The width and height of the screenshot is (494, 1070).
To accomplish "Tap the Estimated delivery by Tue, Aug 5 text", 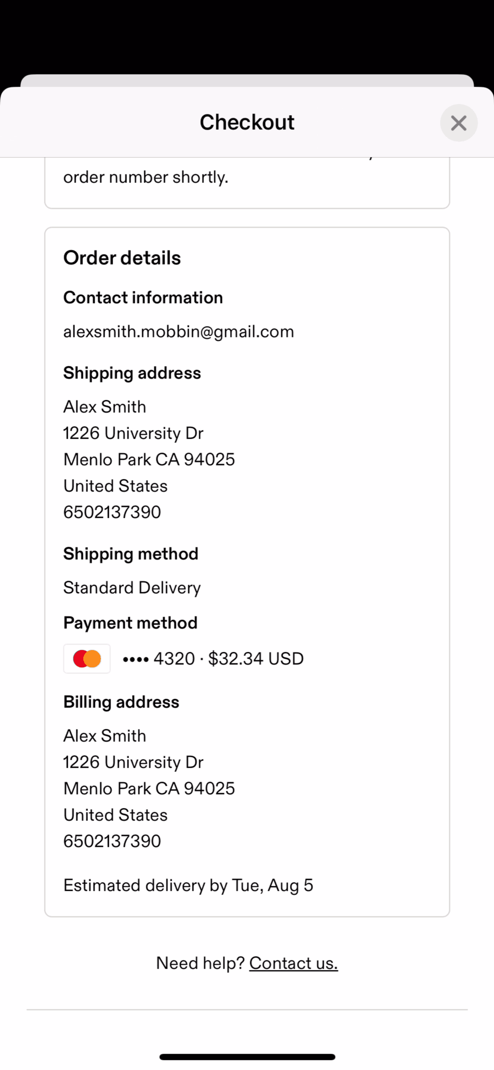I will pos(188,885).
